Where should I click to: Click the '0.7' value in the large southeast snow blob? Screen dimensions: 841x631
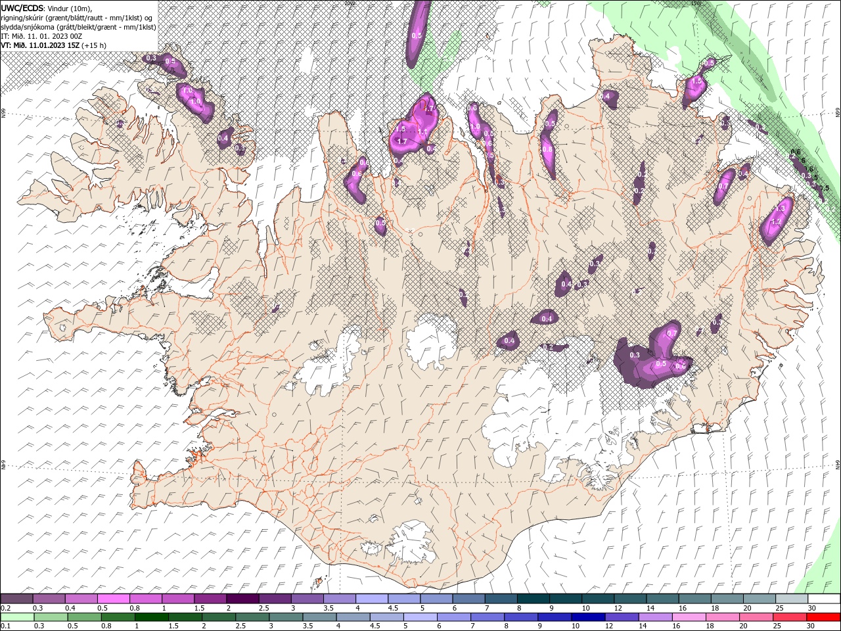pyautogui.click(x=671, y=334)
